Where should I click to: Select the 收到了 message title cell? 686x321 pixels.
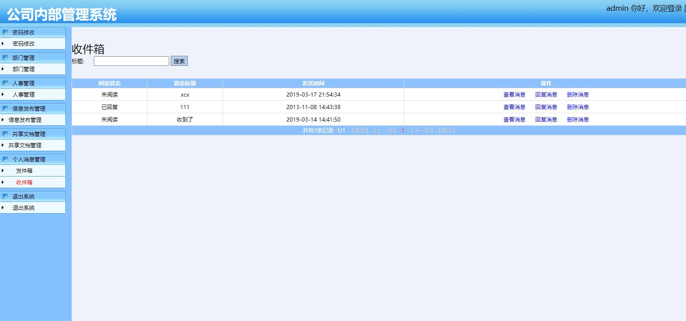(185, 119)
